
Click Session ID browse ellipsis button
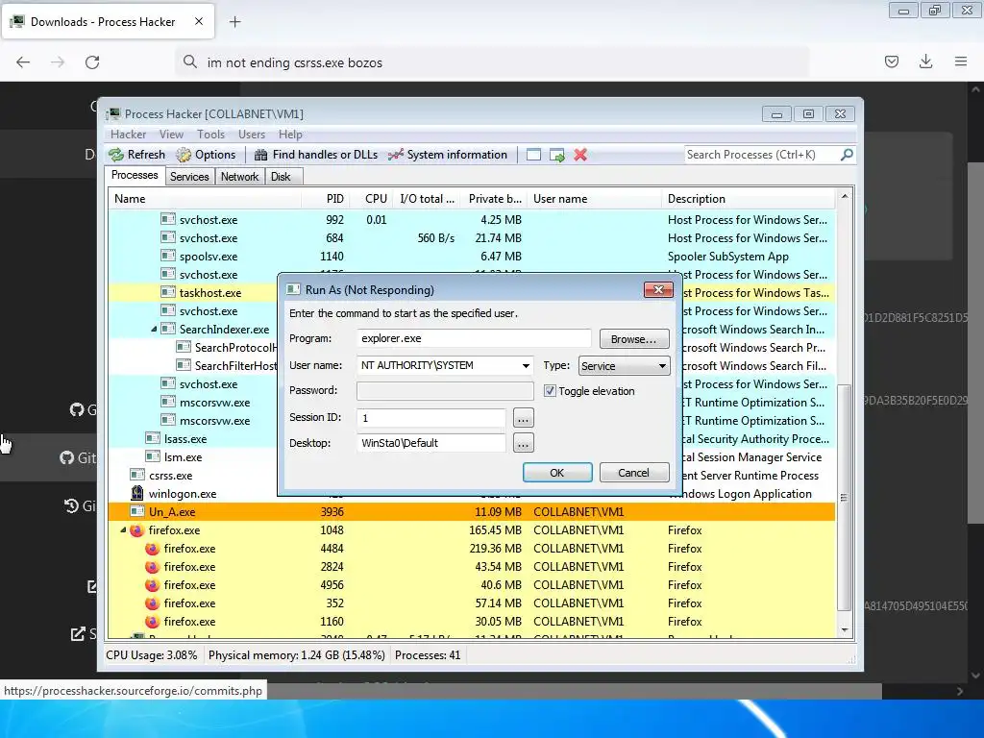[524, 417]
